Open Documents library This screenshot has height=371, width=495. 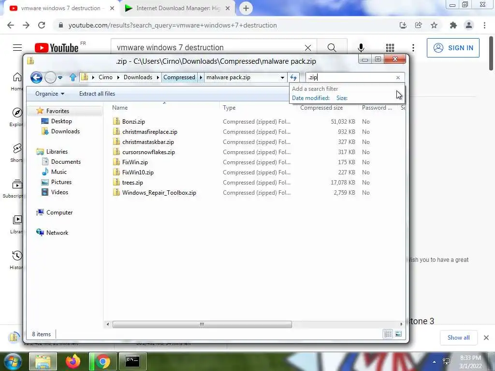pyautogui.click(x=66, y=161)
